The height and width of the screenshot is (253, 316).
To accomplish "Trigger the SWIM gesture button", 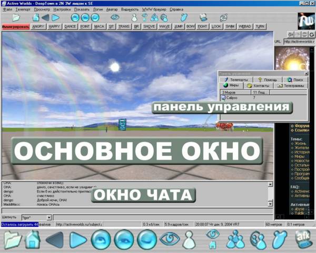I will pos(230,27).
